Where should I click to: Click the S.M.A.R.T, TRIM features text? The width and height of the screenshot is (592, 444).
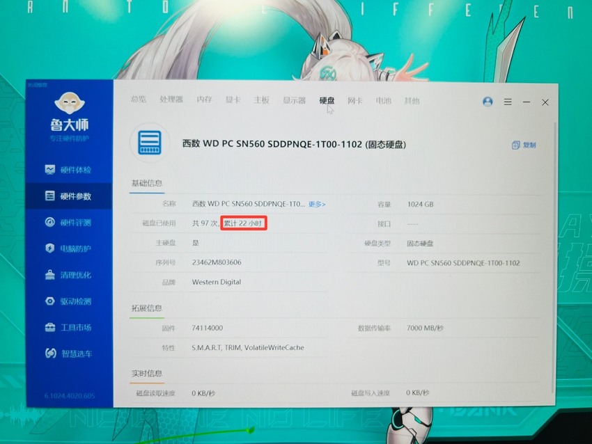point(248,347)
